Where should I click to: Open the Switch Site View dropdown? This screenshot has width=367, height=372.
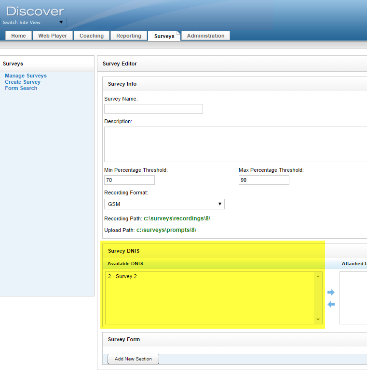pyautogui.click(x=33, y=23)
